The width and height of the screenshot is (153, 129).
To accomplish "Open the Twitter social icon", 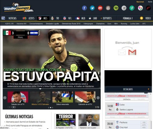I will pyautogui.click(x=92, y=8).
